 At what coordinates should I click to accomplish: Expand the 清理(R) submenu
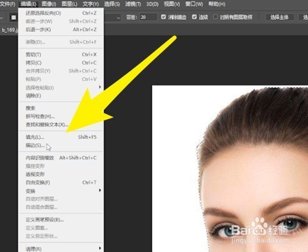tap(61, 249)
